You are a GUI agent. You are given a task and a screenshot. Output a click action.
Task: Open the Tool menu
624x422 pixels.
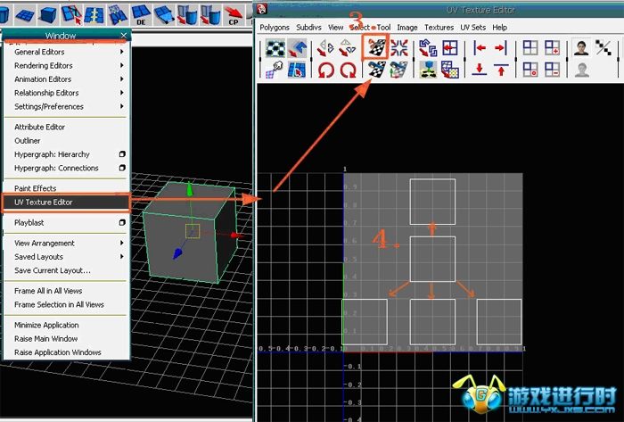[x=383, y=28]
